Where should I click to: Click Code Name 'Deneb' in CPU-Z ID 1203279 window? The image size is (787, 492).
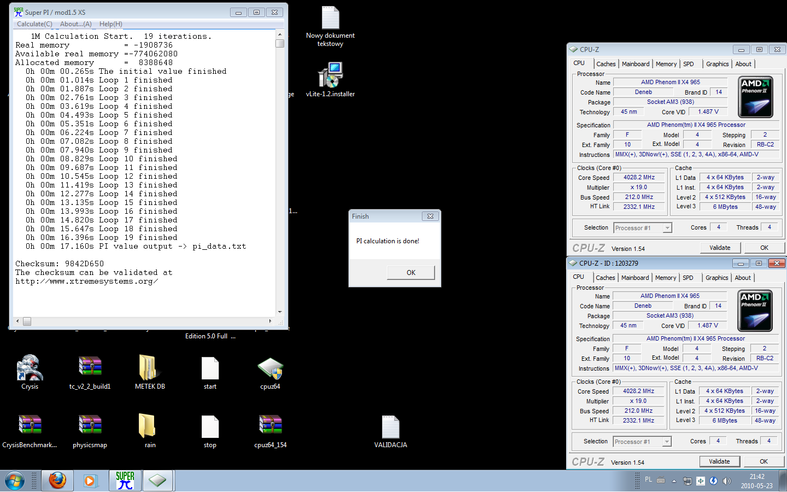643,306
